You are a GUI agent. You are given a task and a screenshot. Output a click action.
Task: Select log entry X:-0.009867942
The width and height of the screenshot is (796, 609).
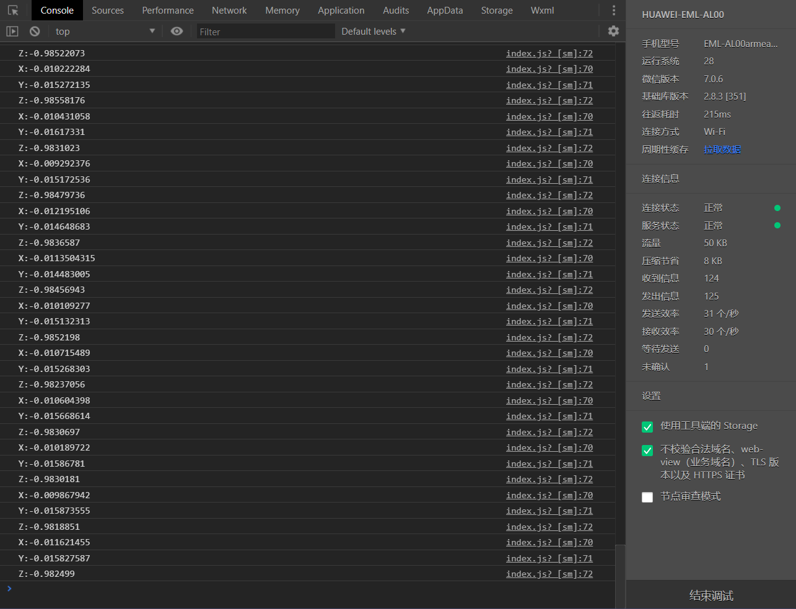(x=55, y=495)
